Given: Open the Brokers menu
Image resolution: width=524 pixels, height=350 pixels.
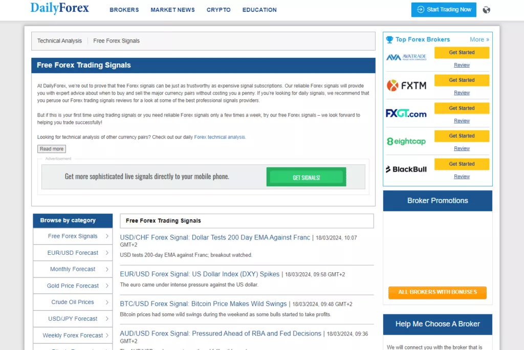Looking at the screenshot, I should point(124,10).
